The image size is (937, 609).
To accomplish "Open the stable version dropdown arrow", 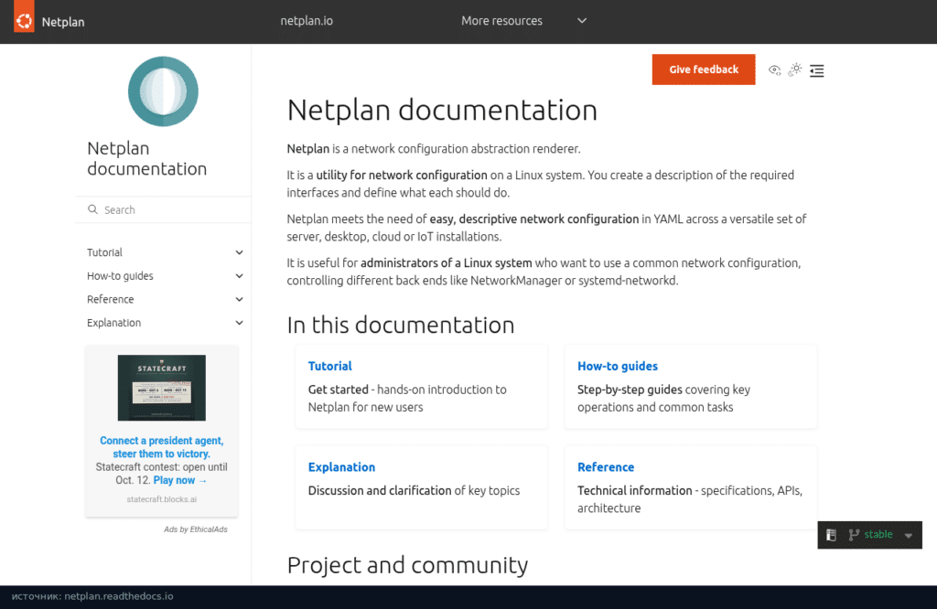I will (x=909, y=536).
